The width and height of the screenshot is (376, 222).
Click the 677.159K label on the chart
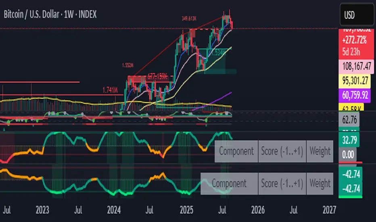tap(157, 77)
